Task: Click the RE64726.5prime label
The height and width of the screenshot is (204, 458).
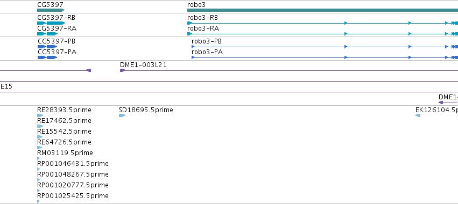Action: click(x=64, y=142)
